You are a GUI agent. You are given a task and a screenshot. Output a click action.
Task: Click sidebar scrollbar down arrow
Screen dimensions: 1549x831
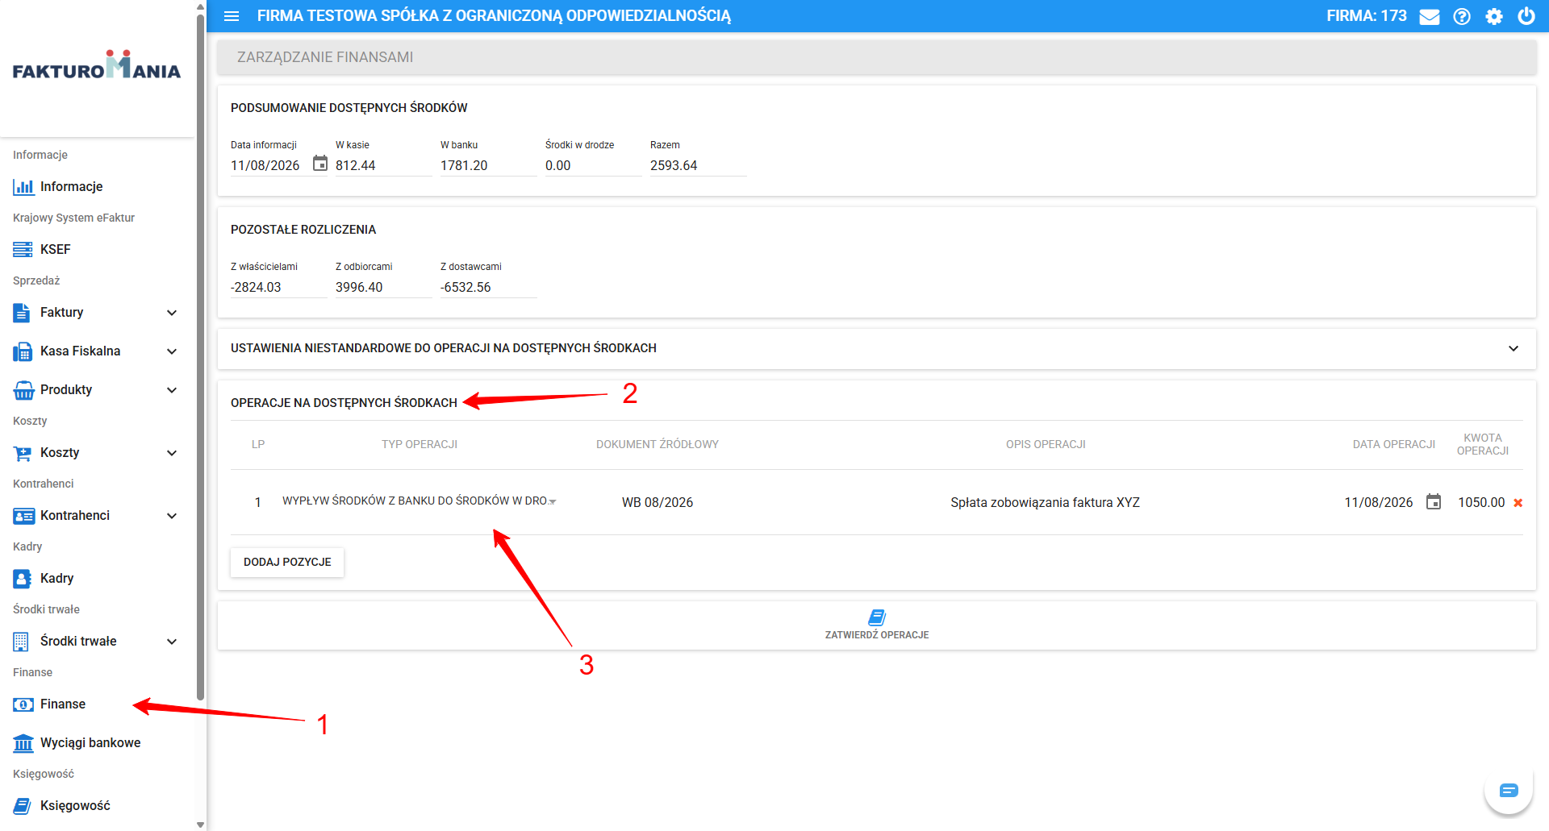coord(200,825)
